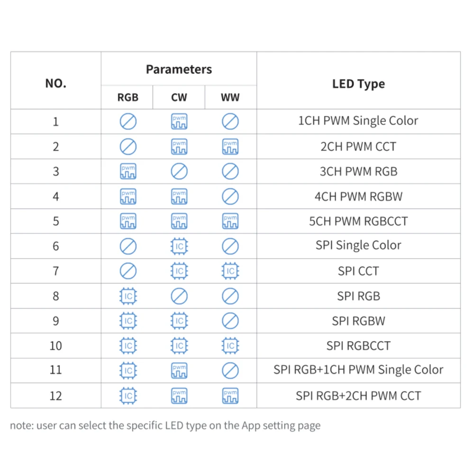Screen dimensions: 474x474
Task: Click the RGB column header
Action: click(x=128, y=97)
